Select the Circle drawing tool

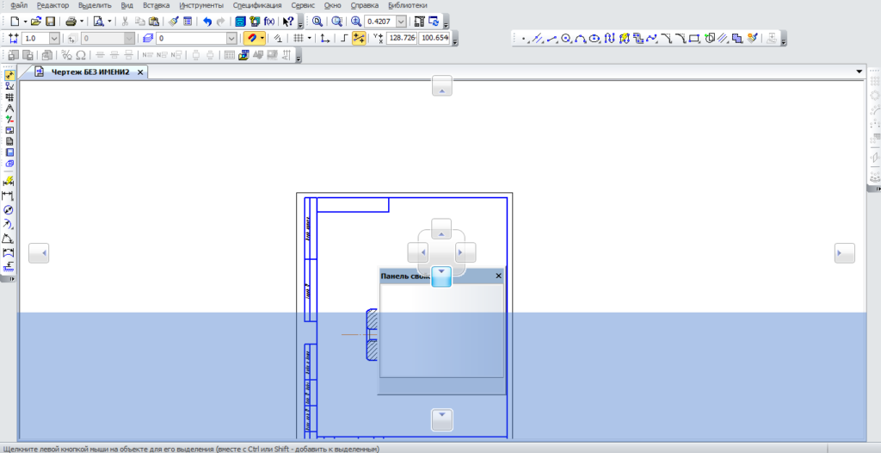tap(566, 38)
